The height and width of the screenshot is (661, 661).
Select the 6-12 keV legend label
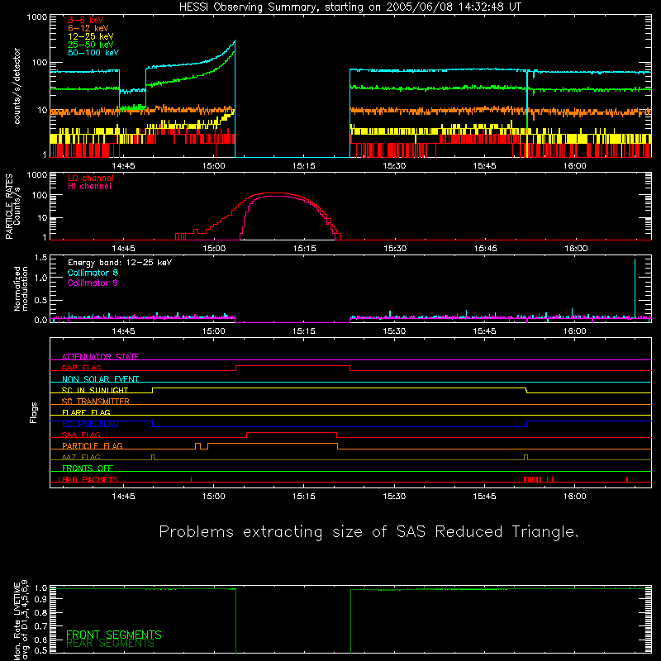(88, 28)
